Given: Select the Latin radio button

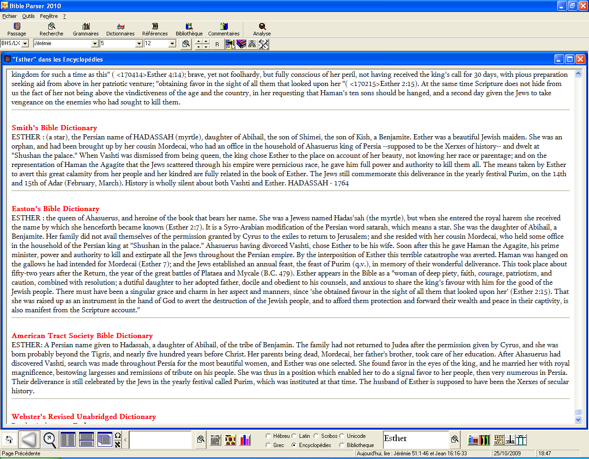Looking at the screenshot, I should tap(294, 436).
